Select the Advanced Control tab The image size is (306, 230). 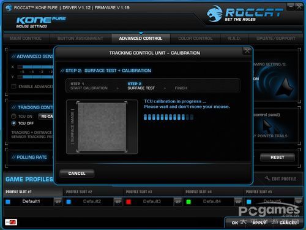click(x=141, y=39)
